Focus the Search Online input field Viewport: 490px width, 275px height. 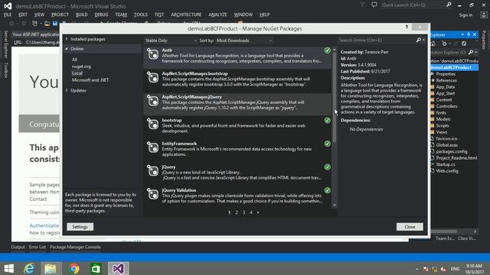tap(376, 40)
